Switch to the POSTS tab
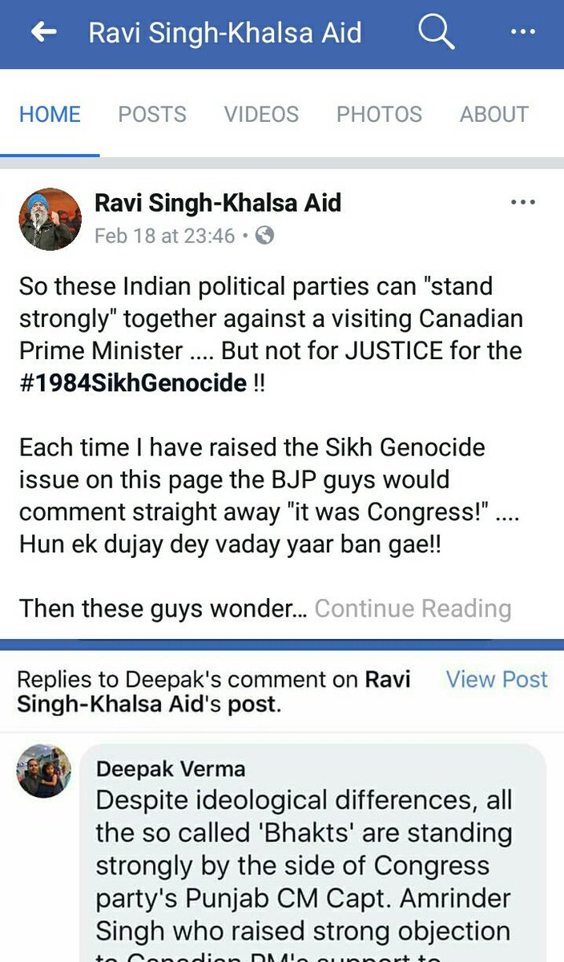 pos(152,115)
